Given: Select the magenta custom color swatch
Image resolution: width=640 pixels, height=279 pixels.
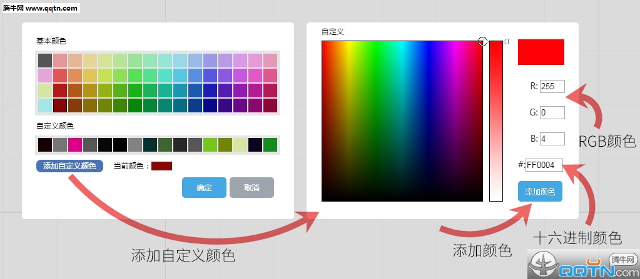Looking at the screenshot, I should point(75,145).
